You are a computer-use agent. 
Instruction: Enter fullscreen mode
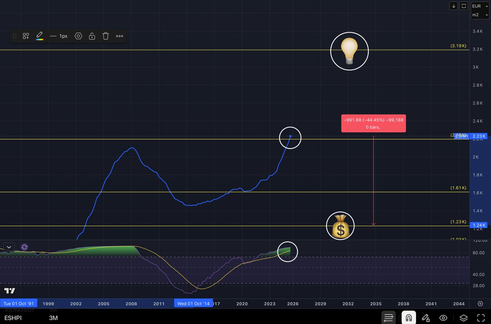481,317
